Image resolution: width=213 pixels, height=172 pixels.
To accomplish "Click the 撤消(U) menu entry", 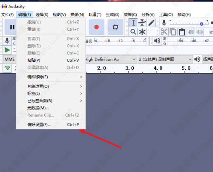I will pos(51,22).
